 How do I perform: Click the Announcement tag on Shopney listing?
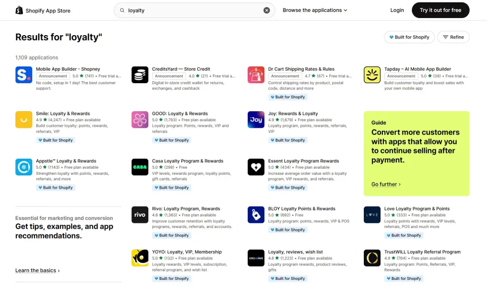(x=52, y=76)
